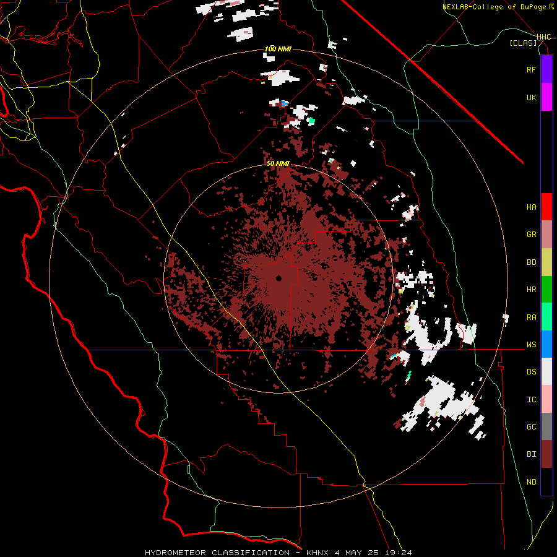Click the RA legend label
This screenshot has height=557, width=557.
click(531, 317)
